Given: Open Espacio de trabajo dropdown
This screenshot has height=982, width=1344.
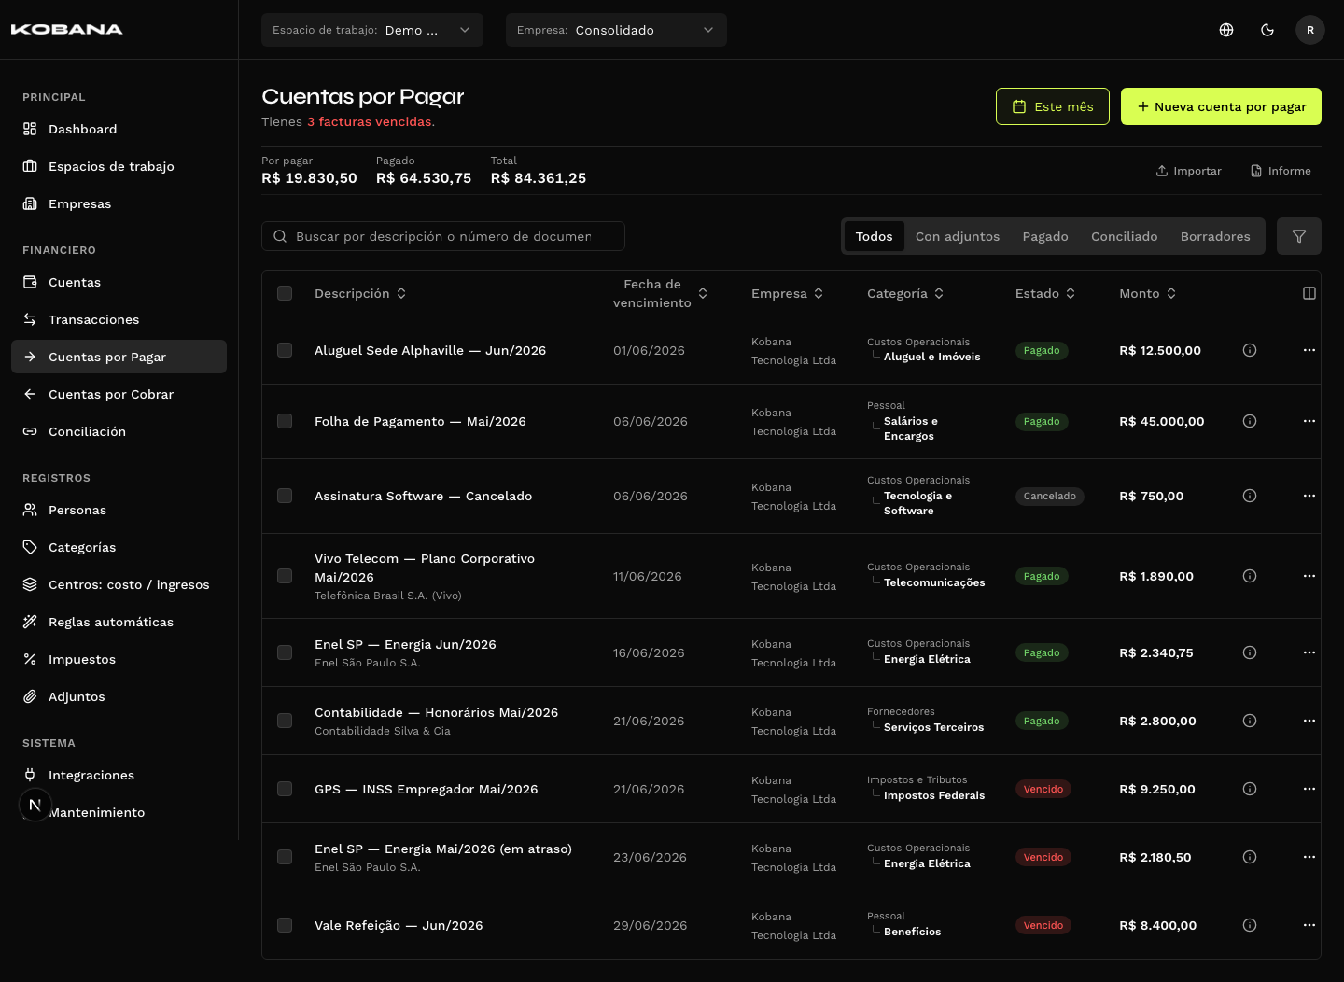Looking at the screenshot, I should click(x=372, y=30).
